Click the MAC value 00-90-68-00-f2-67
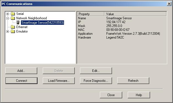 [x=118, y=30]
